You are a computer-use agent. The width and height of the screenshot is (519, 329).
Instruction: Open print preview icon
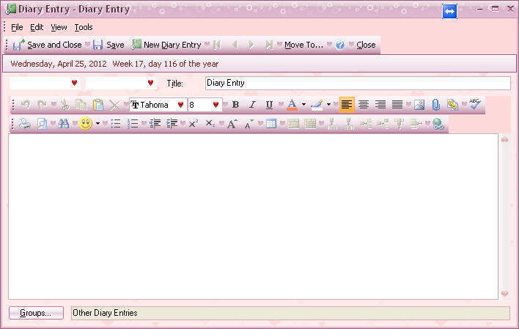click(x=42, y=124)
